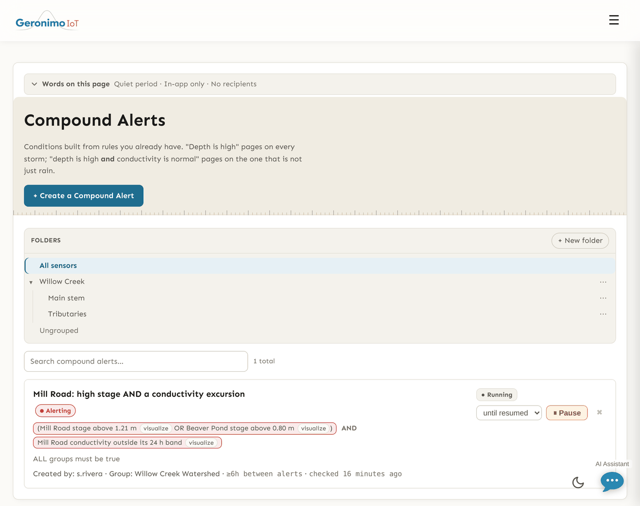Delete the Mill Road compound alert
Viewport: 640px width, 506px height.
point(599,412)
